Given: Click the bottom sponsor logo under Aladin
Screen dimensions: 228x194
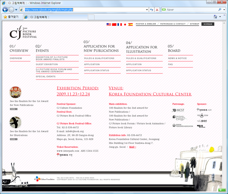Looking at the screenshot, I should tap(201, 126).
